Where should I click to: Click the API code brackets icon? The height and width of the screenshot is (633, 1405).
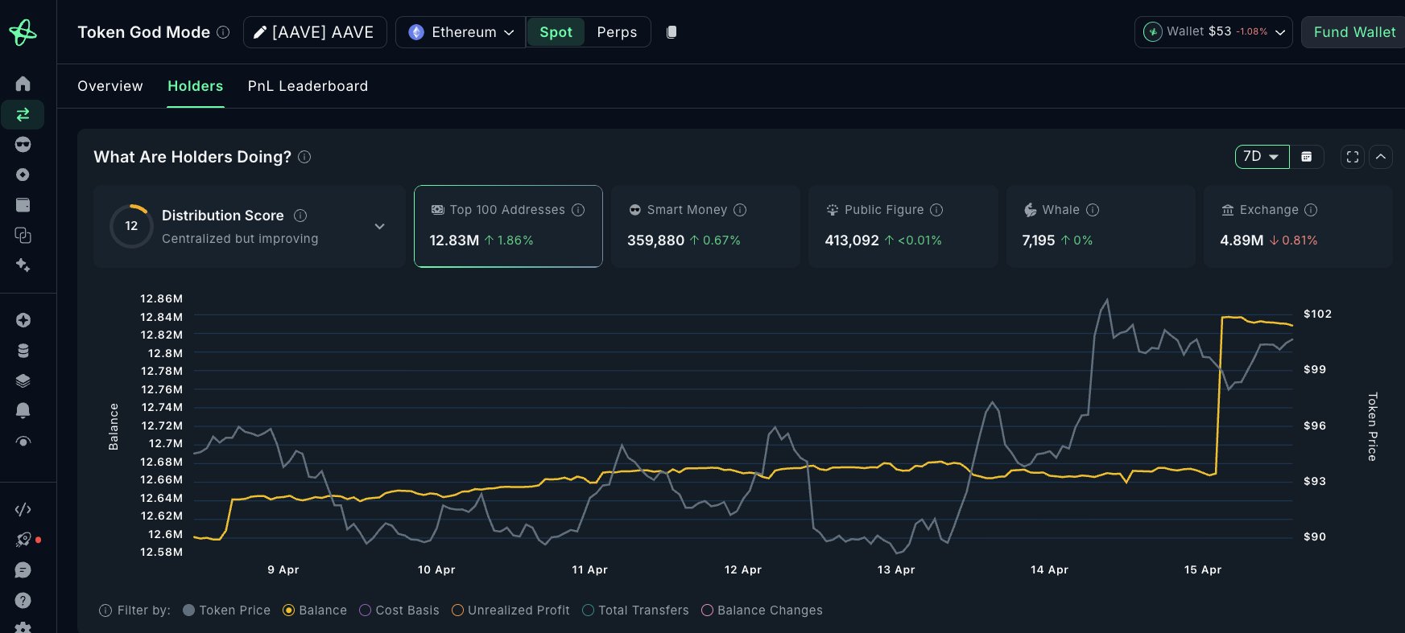coord(23,509)
